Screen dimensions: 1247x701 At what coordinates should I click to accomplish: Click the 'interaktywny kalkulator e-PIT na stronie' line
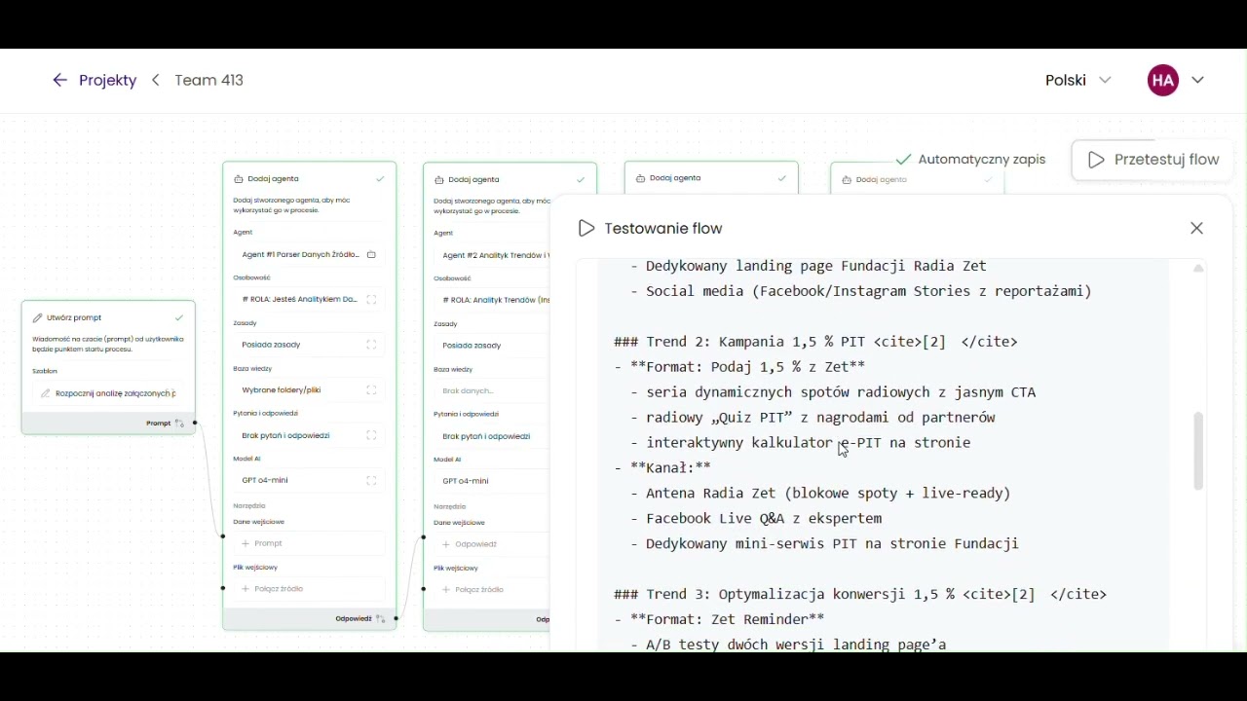click(x=801, y=443)
